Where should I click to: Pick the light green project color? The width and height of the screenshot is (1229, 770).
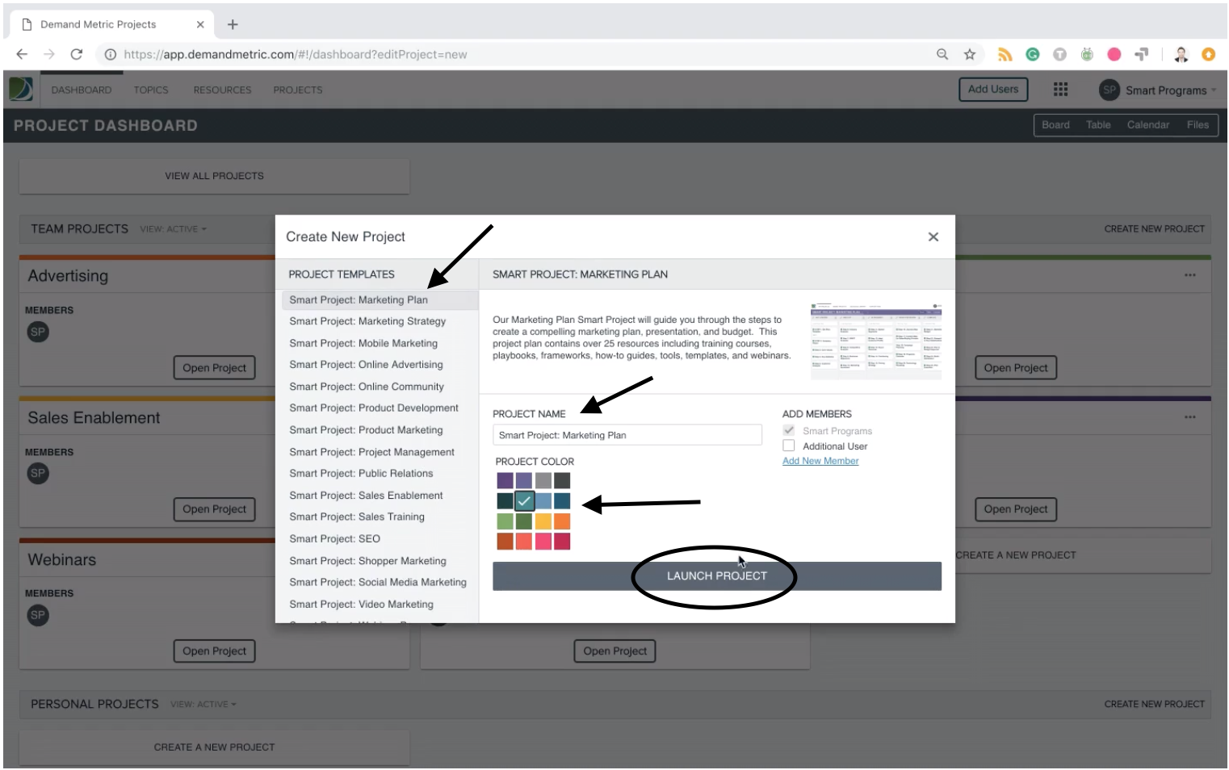505,521
